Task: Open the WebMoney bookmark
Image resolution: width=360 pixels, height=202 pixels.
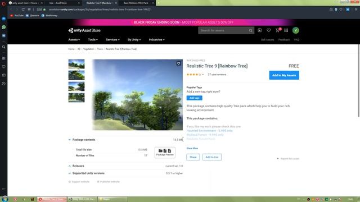Action: 49,16
